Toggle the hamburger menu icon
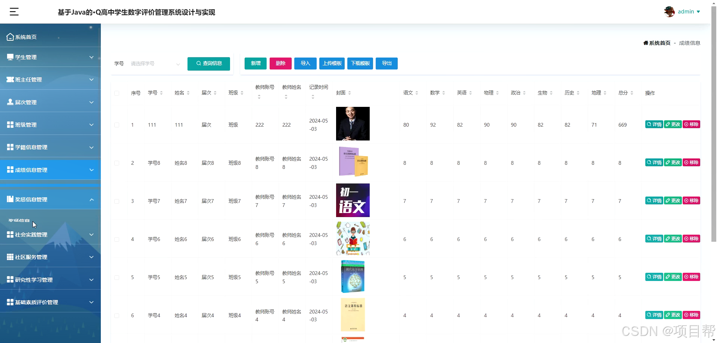717x343 pixels. (x=14, y=12)
